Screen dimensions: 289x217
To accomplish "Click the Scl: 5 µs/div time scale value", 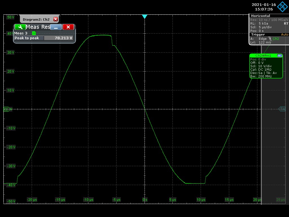I will pyautogui.click(x=261, y=27).
